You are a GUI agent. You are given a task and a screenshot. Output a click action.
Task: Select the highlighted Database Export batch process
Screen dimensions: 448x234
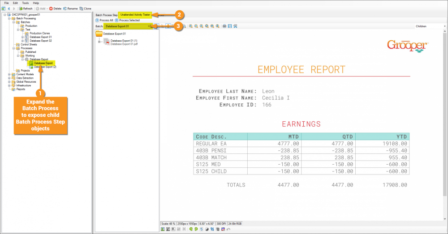tap(43, 63)
